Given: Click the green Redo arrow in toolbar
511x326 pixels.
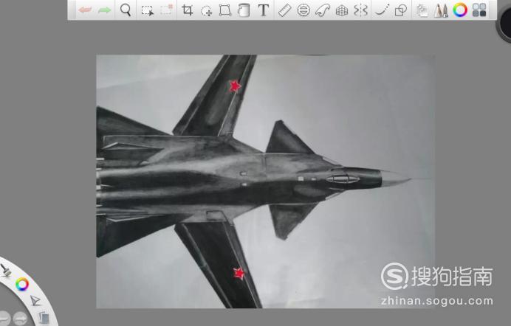Looking at the screenshot, I should (x=104, y=10).
